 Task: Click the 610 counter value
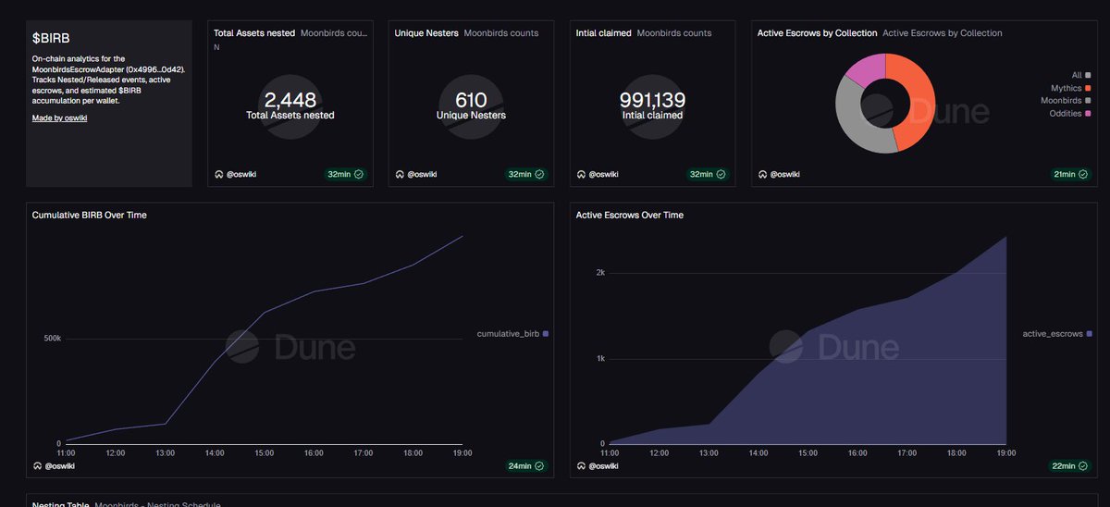pos(471,100)
